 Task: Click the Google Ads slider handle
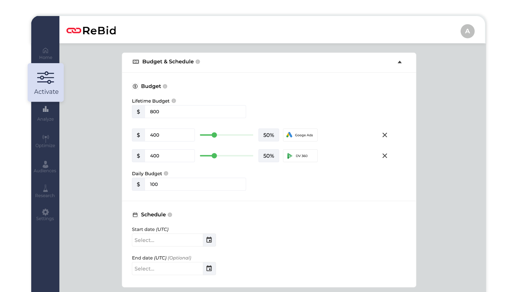(214, 135)
